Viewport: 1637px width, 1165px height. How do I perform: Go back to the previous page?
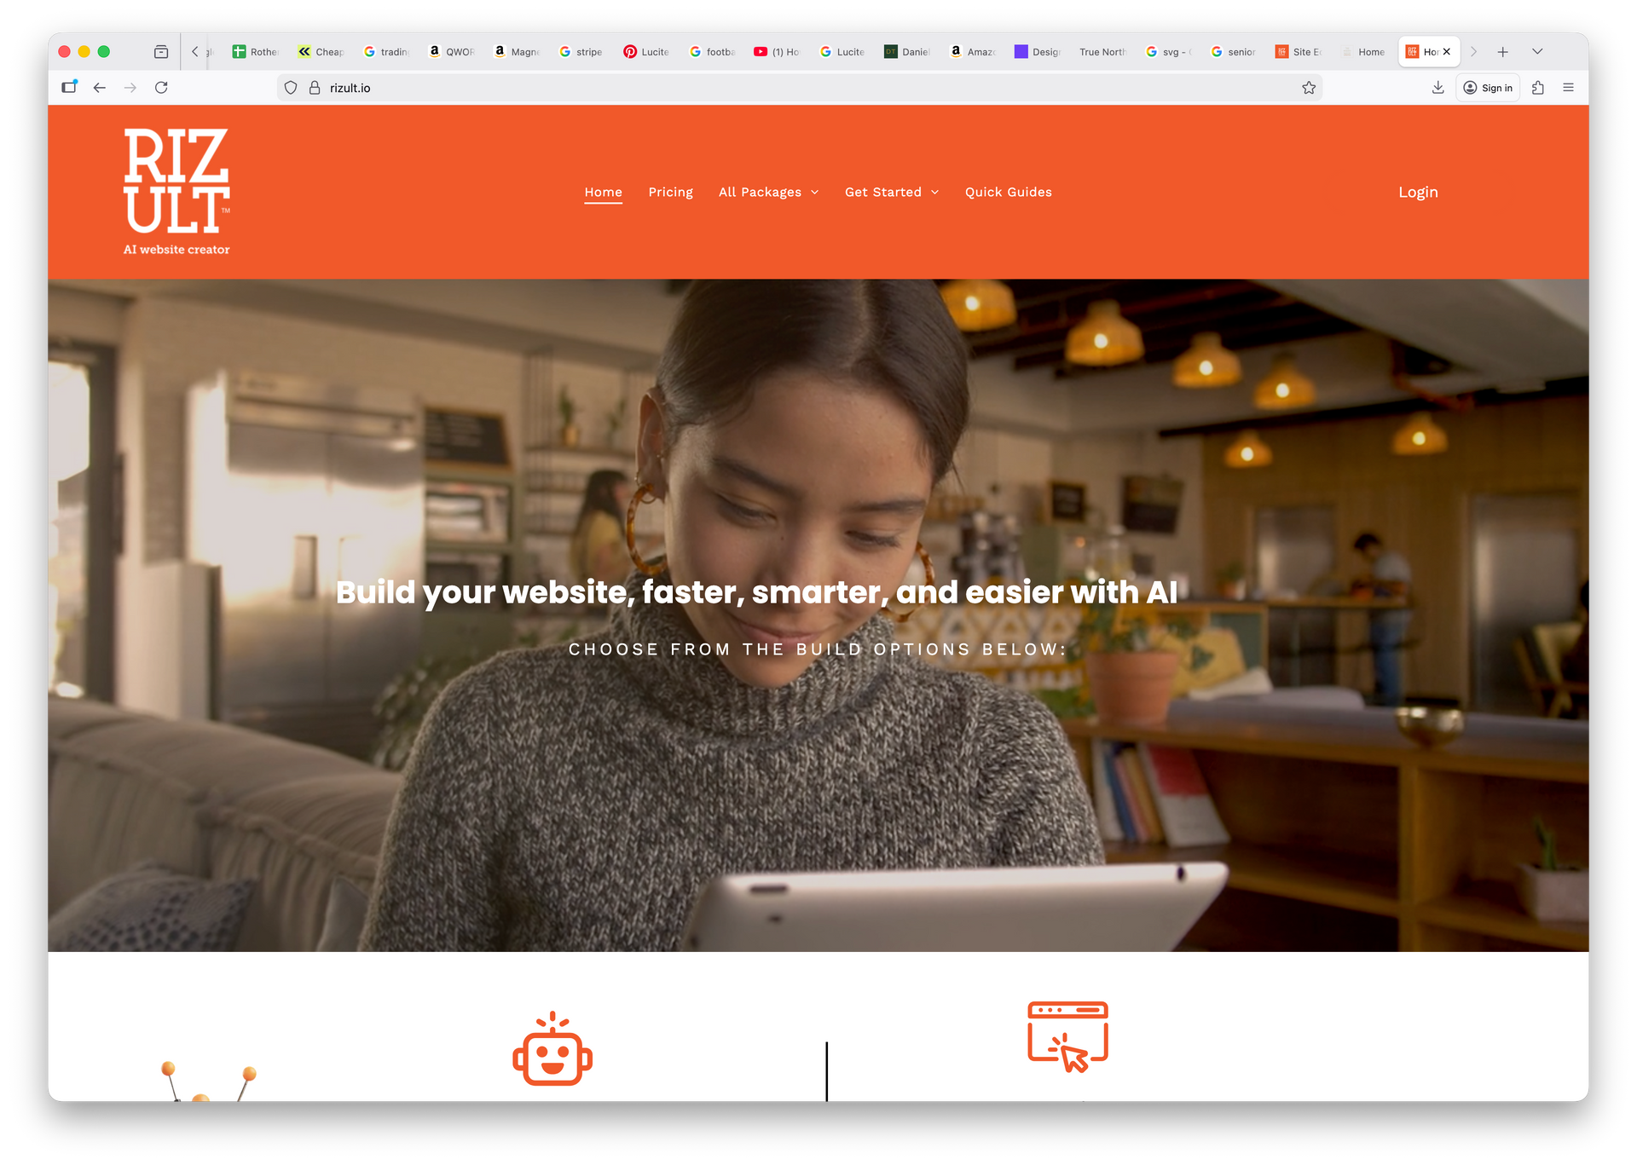coord(100,87)
